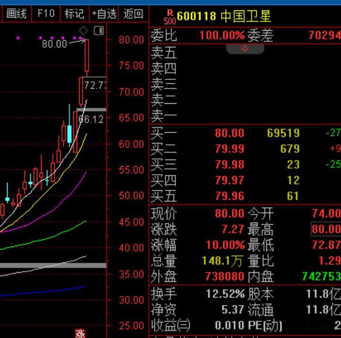
Task: Click the 量比 1.29 value
Action: tap(330, 260)
